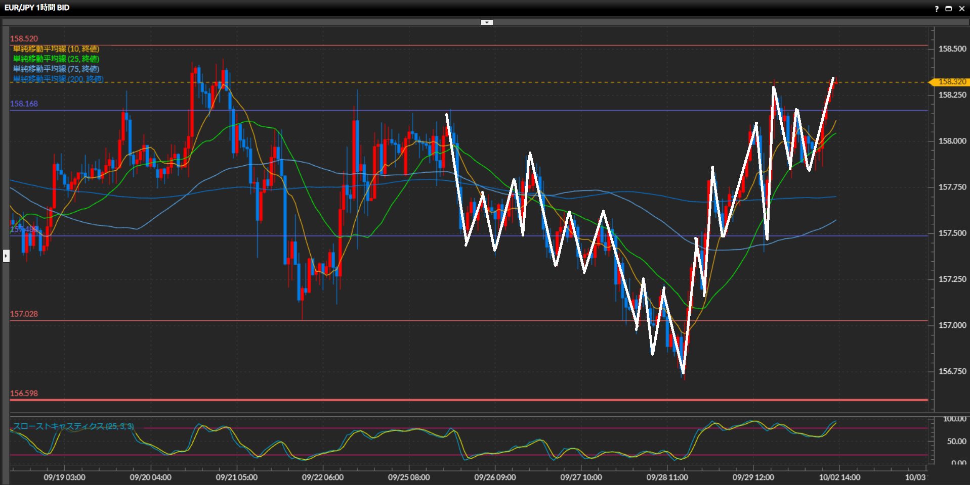Expand the left side panel arrow
The image size is (970, 485).
(6, 256)
